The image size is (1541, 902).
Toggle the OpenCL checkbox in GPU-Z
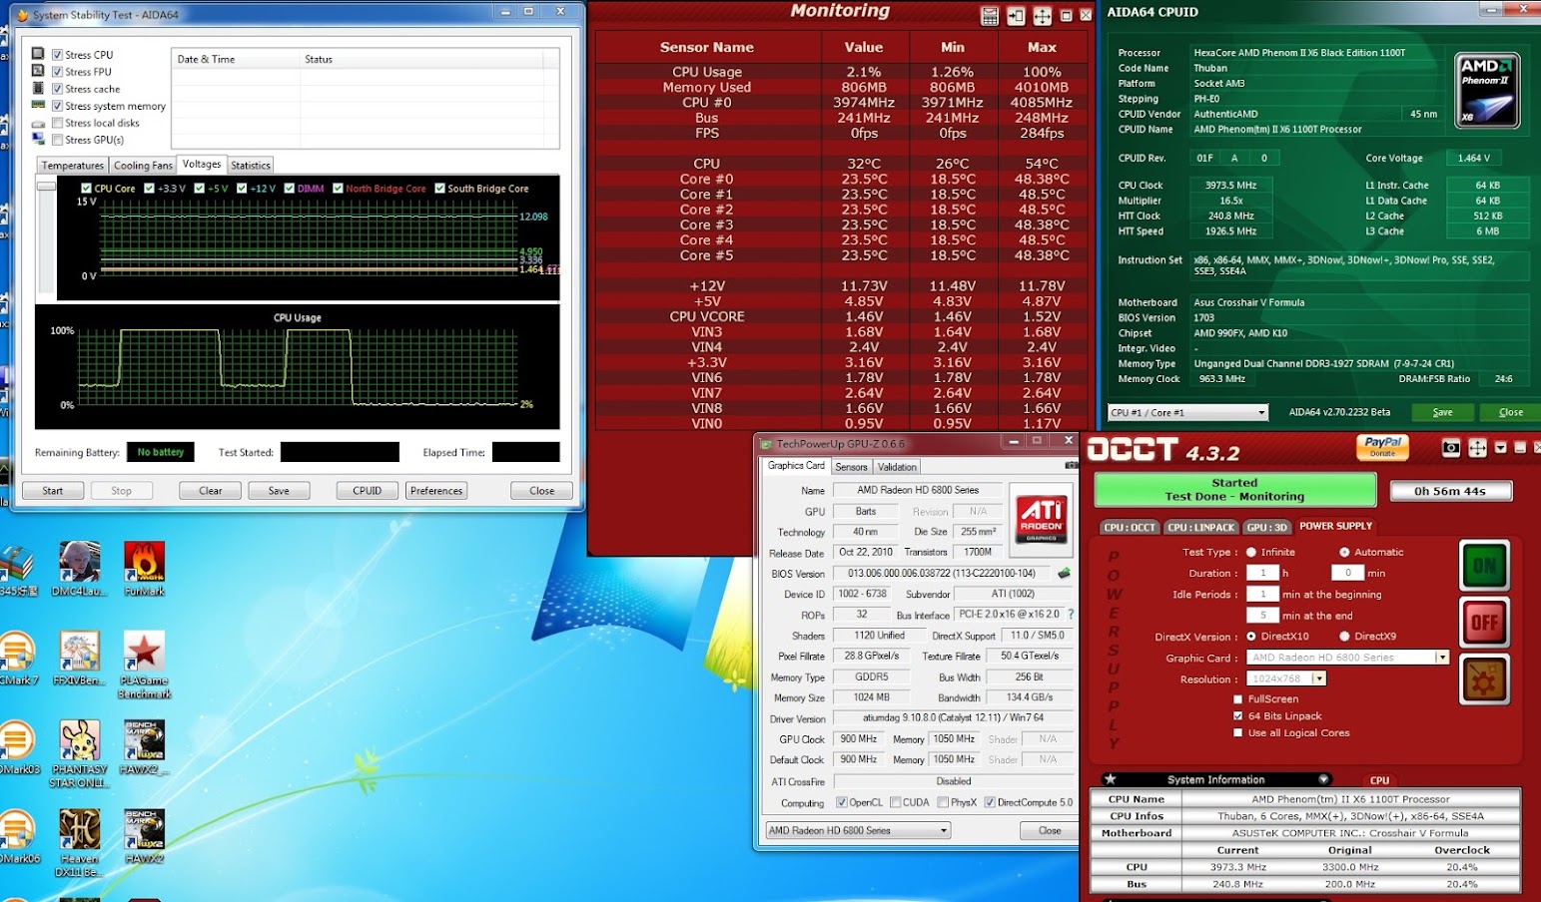click(x=842, y=802)
